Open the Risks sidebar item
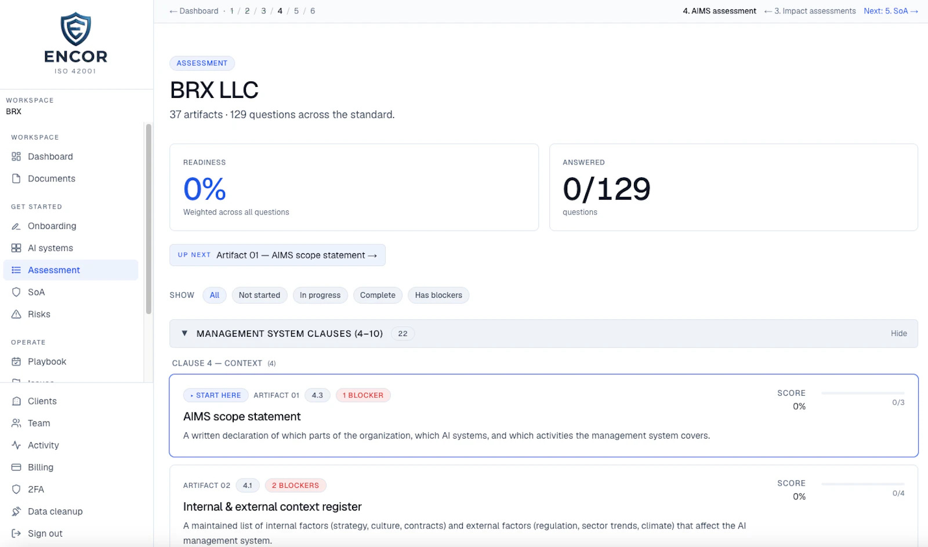Viewport: 928px width, 547px height. pyautogui.click(x=71, y=314)
